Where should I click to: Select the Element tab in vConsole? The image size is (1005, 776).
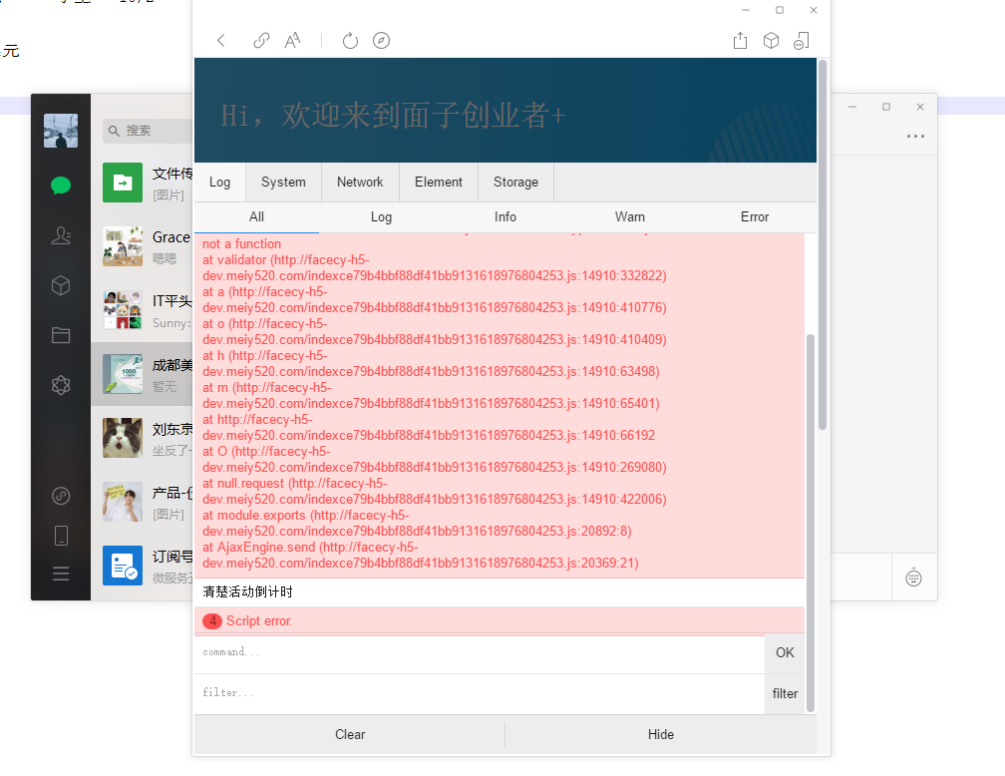(439, 183)
